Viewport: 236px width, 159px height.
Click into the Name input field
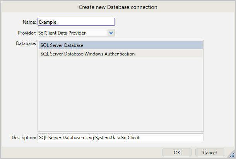76,22
